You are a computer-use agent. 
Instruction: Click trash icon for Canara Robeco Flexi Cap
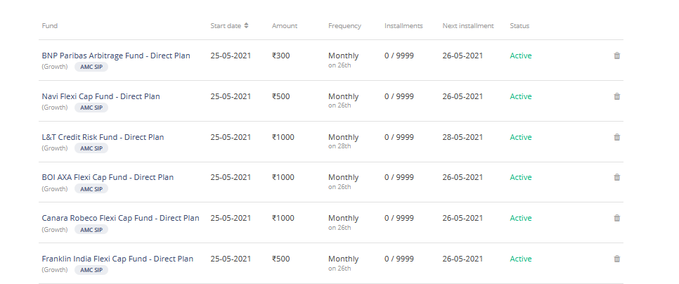click(x=617, y=218)
